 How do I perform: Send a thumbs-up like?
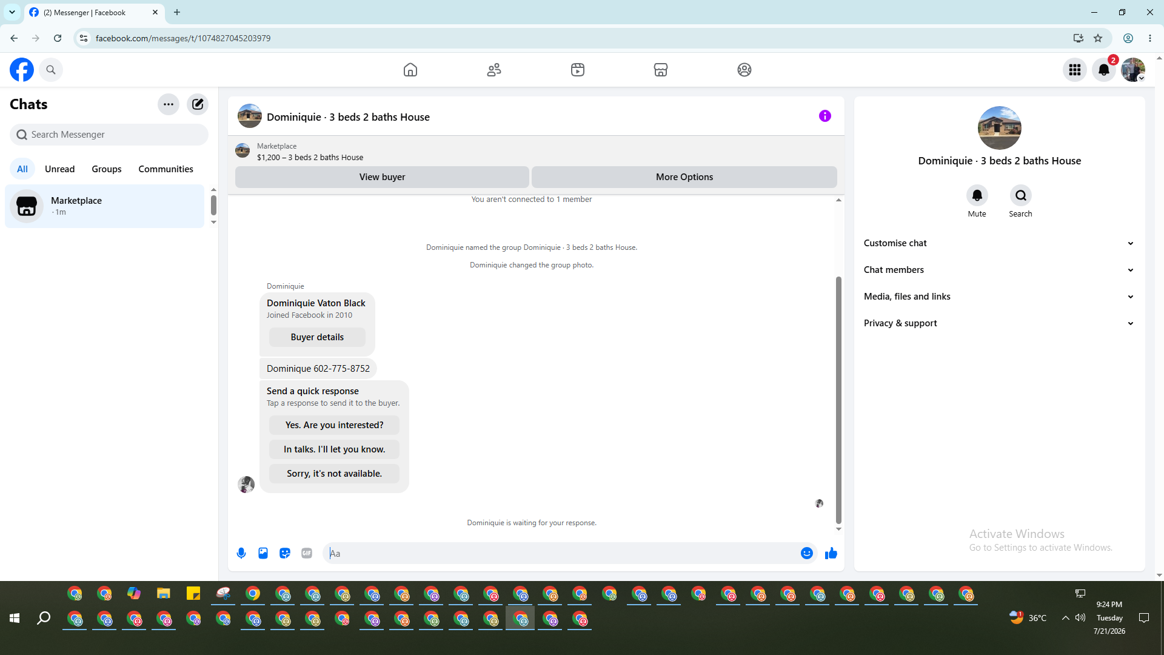pyautogui.click(x=831, y=553)
